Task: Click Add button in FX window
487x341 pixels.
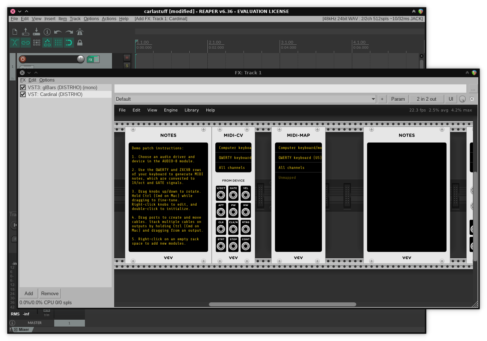Action: [x=29, y=293]
